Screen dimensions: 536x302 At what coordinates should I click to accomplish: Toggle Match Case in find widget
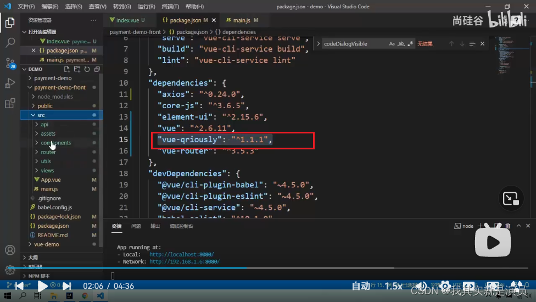point(392,44)
